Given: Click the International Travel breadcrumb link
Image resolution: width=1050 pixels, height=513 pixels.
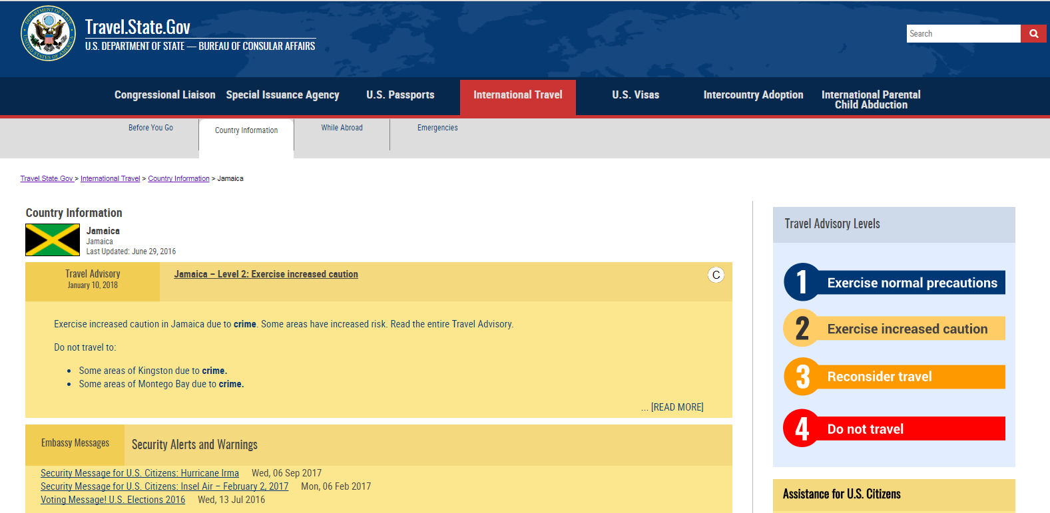Looking at the screenshot, I should click(111, 178).
